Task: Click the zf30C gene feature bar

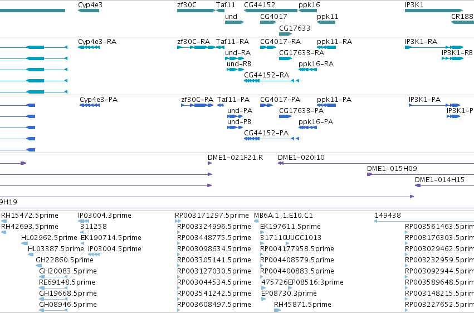Action: click(196, 11)
